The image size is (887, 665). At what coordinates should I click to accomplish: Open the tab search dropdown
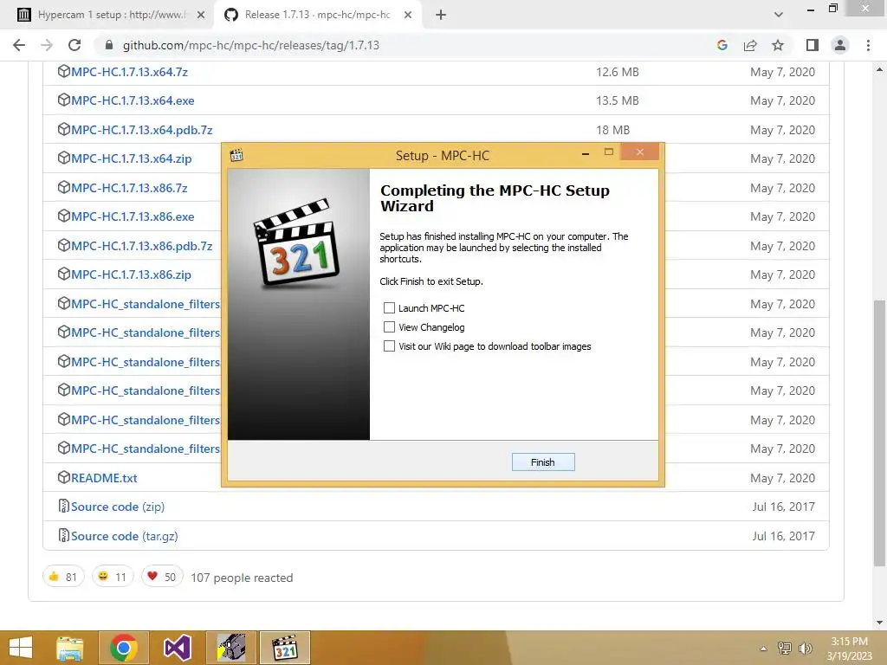[779, 15]
